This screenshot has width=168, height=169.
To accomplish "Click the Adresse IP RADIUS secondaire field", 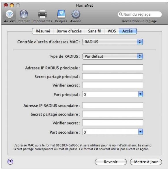I will tap(113, 105).
